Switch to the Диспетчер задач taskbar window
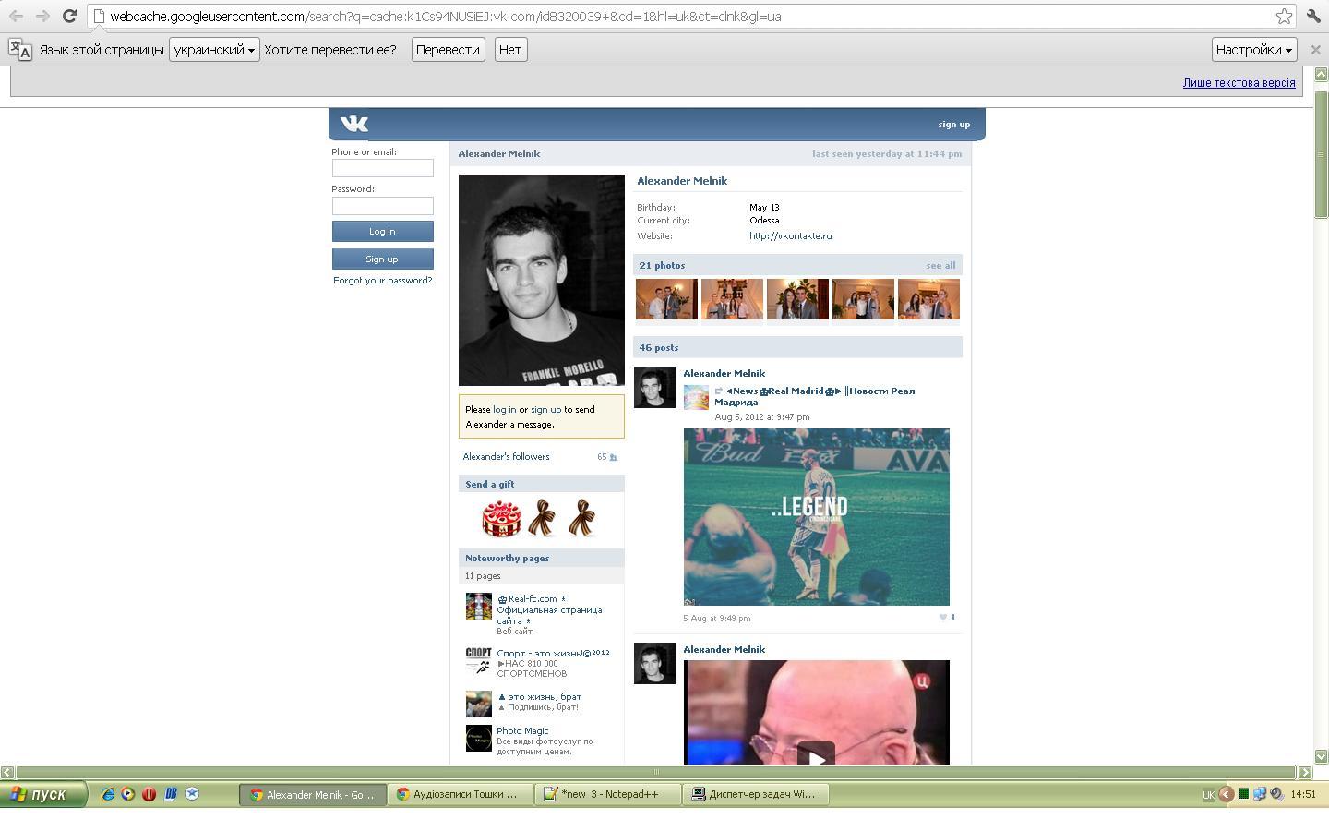This screenshot has width=1329, height=831. [x=755, y=794]
